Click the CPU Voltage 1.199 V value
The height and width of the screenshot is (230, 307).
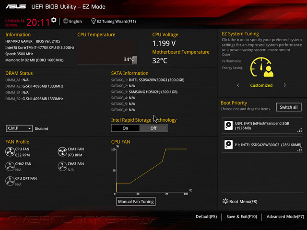click(x=164, y=43)
